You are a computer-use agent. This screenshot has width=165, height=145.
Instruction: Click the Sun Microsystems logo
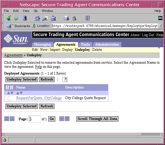(16, 39)
